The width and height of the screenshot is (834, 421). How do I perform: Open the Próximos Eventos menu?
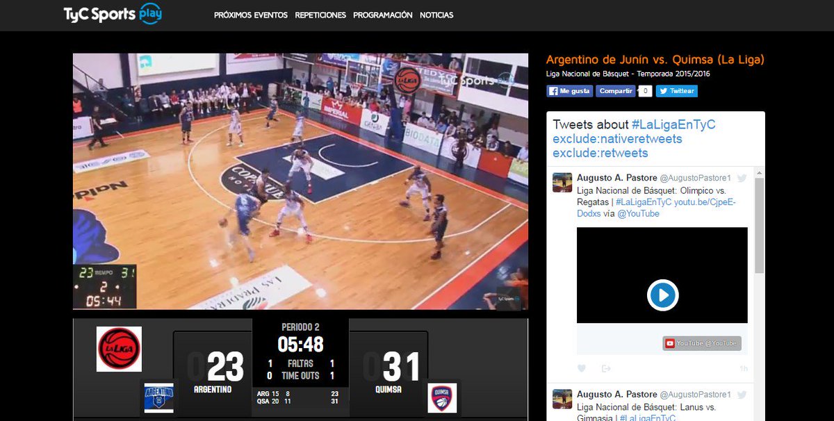pos(250,15)
